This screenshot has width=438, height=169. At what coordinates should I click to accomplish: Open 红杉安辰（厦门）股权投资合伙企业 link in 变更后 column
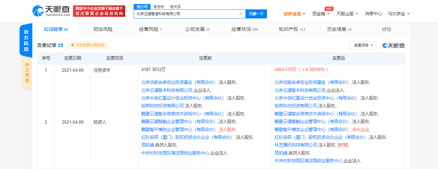tap(321, 137)
